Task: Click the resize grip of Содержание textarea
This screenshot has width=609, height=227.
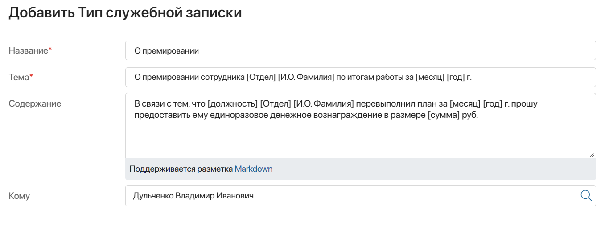Action: (x=592, y=154)
